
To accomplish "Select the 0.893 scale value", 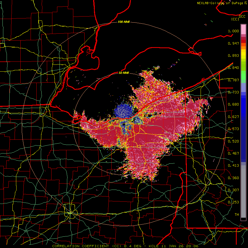I will point(233,55).
